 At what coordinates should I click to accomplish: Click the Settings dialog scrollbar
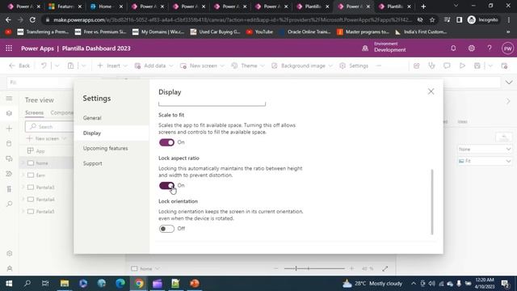point(432,202)
